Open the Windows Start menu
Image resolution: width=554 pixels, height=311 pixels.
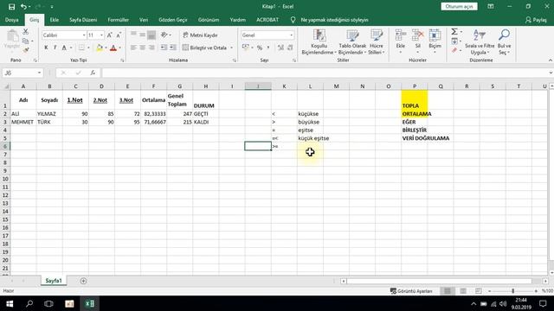pos(10,303)
